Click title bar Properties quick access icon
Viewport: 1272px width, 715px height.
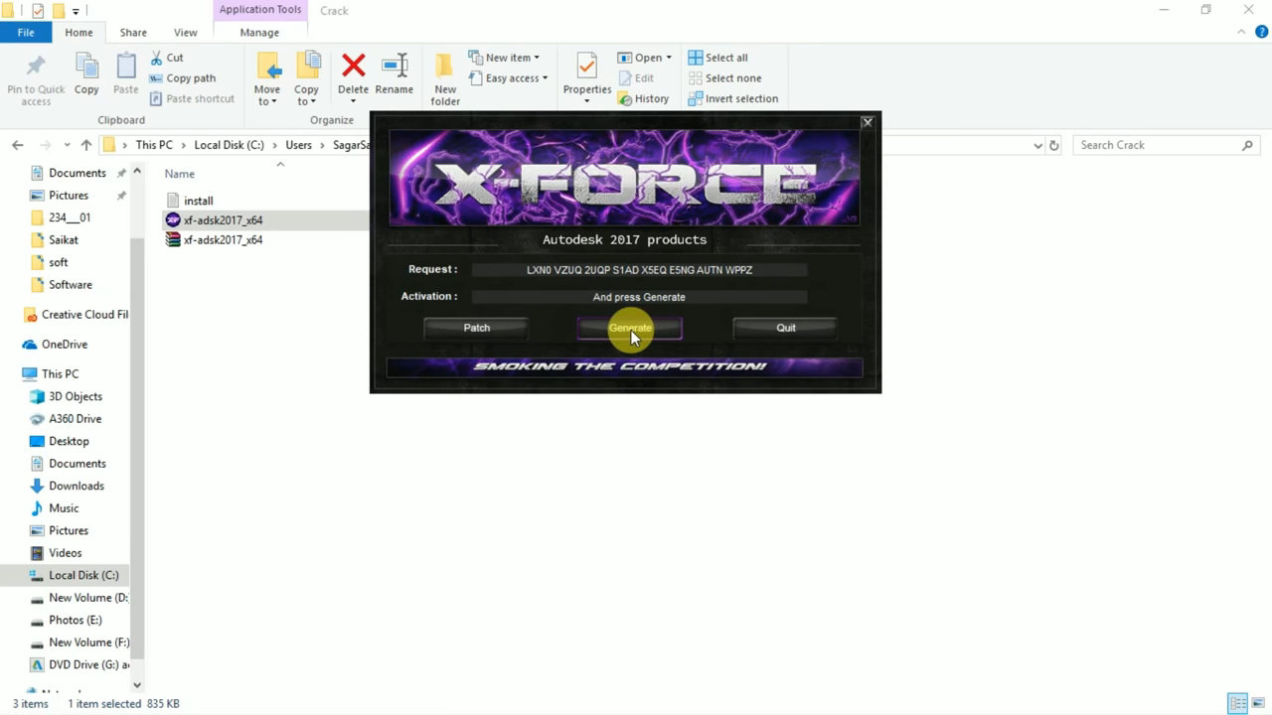[38, 11]
